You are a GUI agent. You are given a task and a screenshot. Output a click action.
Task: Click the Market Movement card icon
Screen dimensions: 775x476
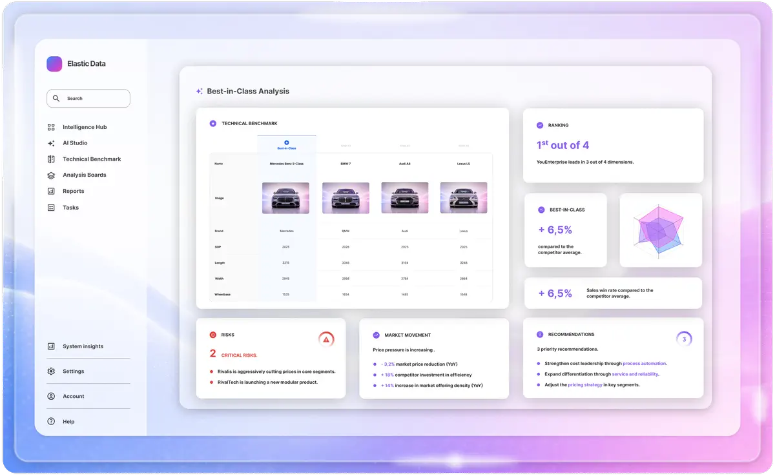377,335
